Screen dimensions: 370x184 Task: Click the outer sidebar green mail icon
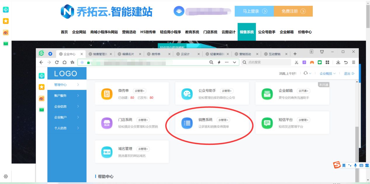click(x=6, y=44)
